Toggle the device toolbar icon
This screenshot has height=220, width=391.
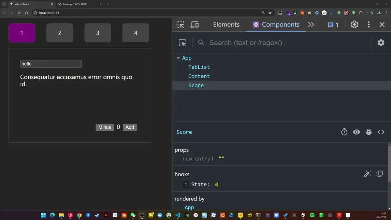coord(195,24)
